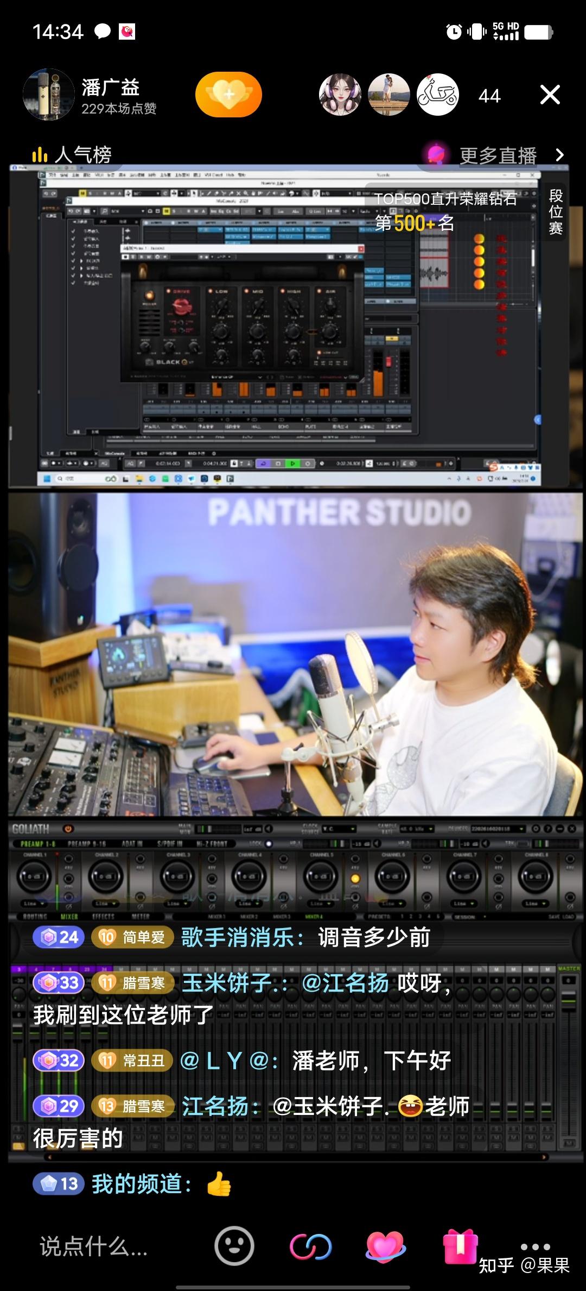Select the Hi-Z FRONT tab in Goliath
This screenshot has height=1291, width=586.
[x=212, y=844]
